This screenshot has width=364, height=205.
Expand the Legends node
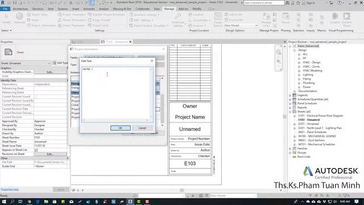[x=290, y=95]
